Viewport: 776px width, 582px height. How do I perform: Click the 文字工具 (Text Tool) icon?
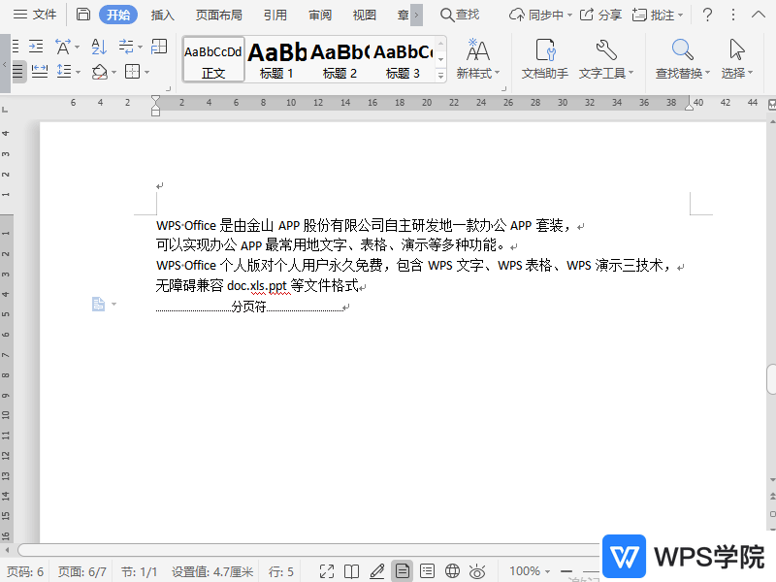tap(603, 59)
